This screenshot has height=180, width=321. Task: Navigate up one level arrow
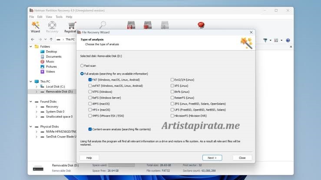click(x=51, y=39)
